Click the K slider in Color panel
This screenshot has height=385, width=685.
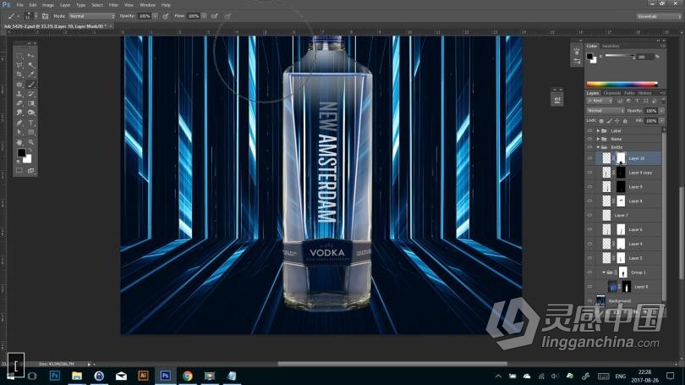point(620,57)
